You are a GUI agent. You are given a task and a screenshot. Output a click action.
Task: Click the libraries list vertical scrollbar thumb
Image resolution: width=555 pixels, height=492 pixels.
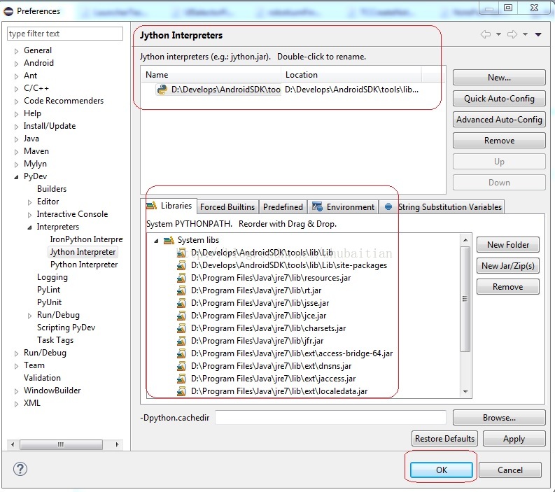point(465,299)
